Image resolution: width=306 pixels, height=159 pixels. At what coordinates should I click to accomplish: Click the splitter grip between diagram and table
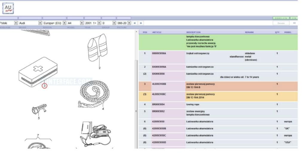click(x=136, y=111)
